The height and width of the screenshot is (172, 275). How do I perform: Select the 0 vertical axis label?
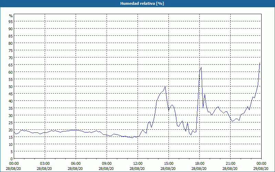tap(12, 159)
